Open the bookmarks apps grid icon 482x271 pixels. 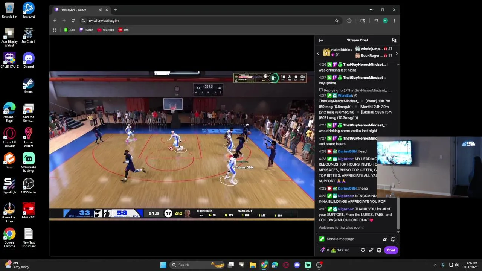[55, 30]
